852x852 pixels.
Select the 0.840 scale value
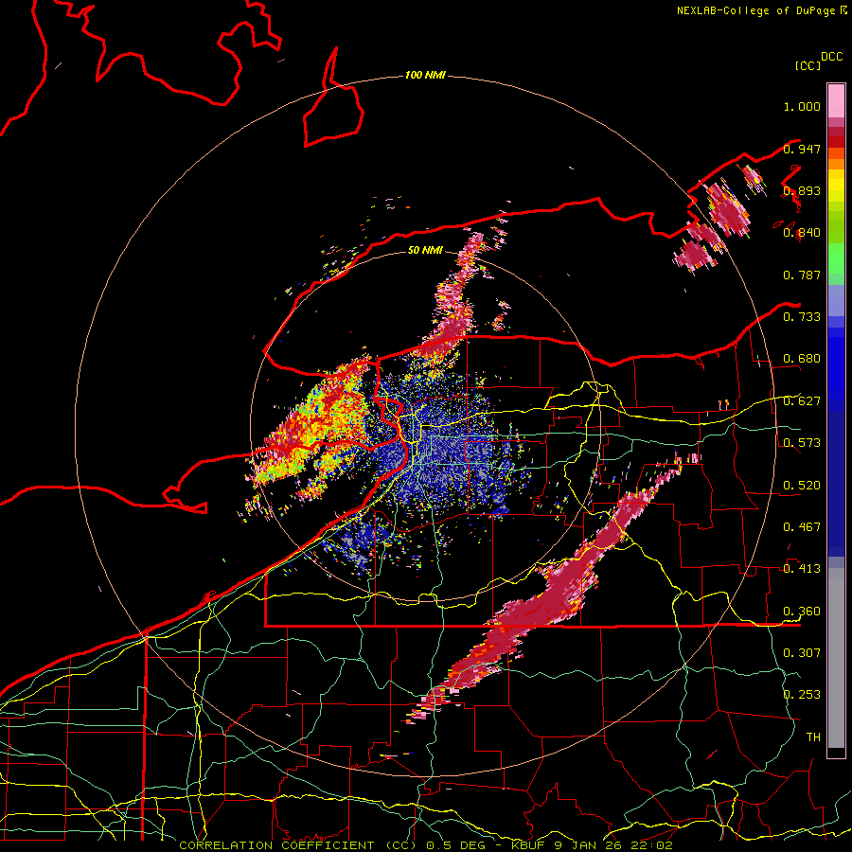(x=802, y=233)
